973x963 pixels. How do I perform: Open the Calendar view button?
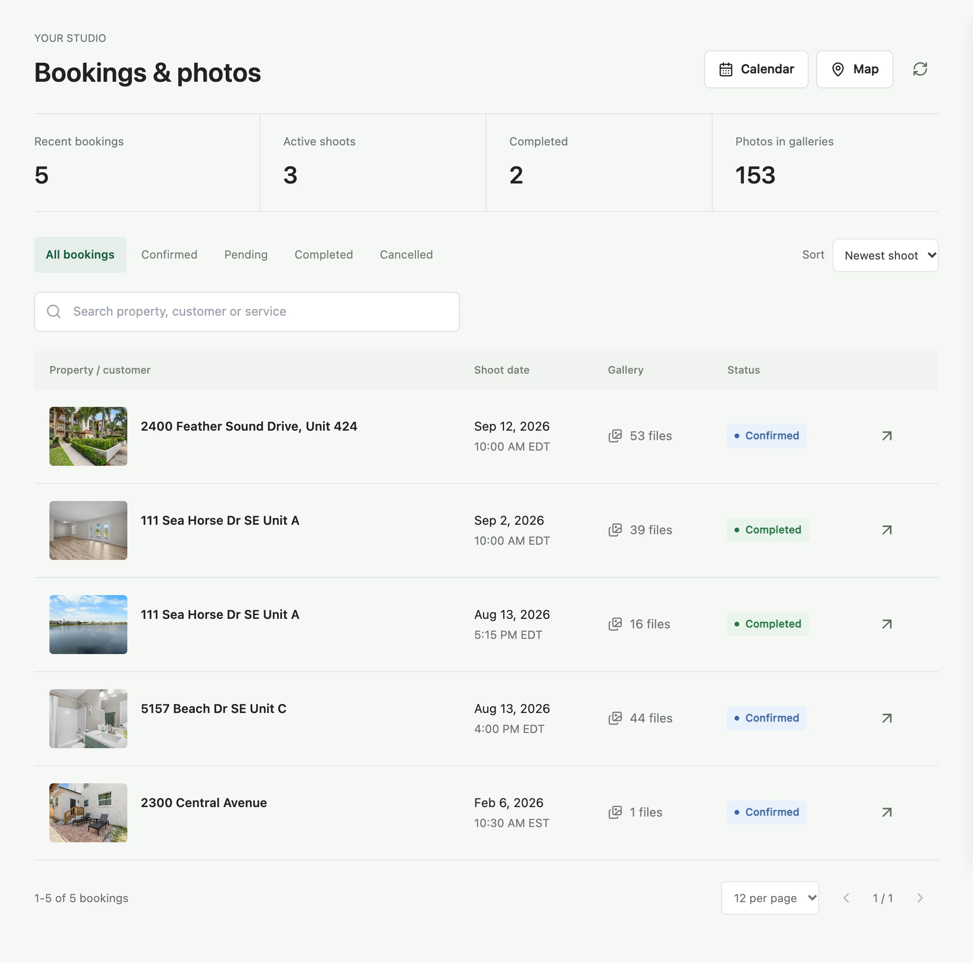click(756, 69)
